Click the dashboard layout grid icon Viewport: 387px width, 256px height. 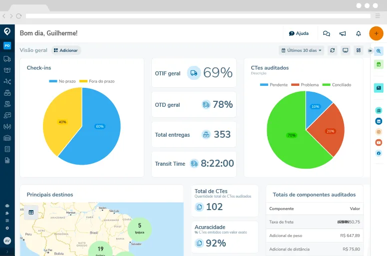(359, 50)
